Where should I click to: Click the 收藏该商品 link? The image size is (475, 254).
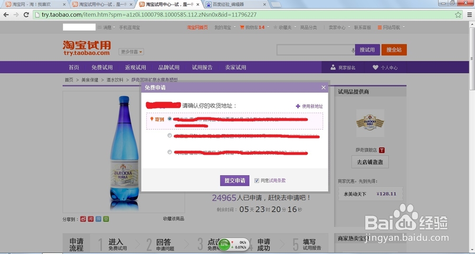(x=173, y=218)
